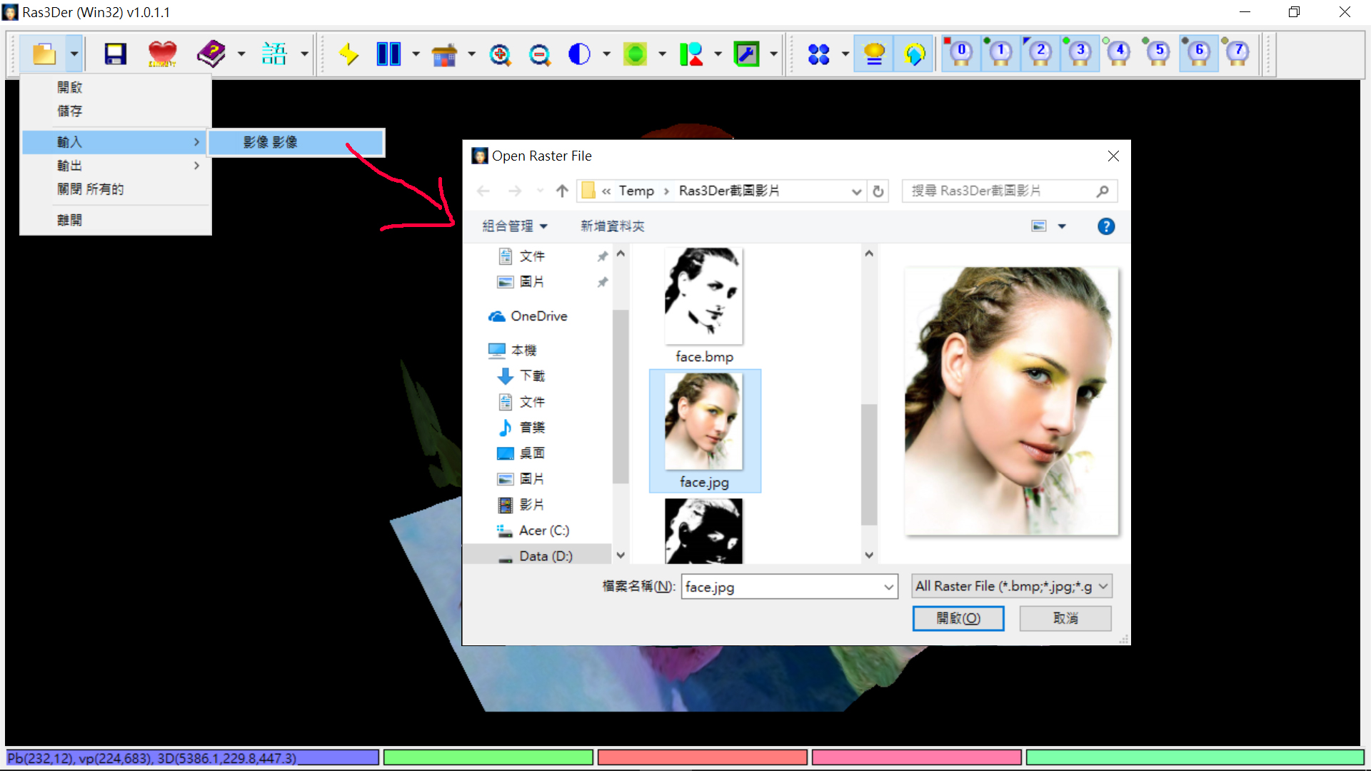Screen dimensions: 1371x771
Task: Open the 組合管理 dropdown
Action: [515, 226]
